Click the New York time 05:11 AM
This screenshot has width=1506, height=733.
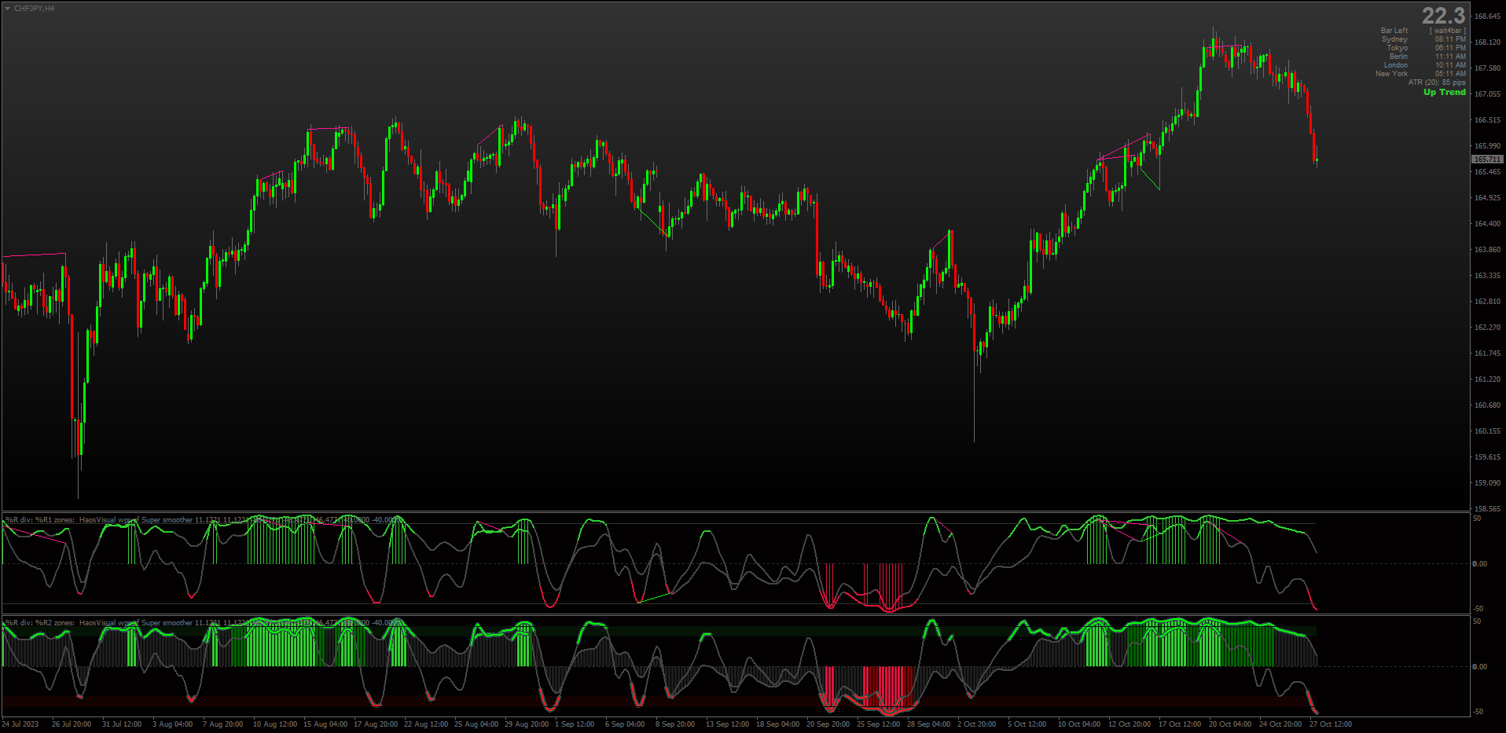1450,74
